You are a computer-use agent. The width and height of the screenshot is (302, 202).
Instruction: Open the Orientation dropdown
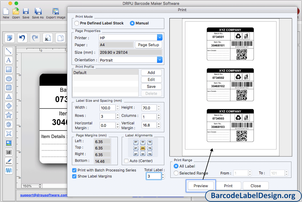[160, 60]
